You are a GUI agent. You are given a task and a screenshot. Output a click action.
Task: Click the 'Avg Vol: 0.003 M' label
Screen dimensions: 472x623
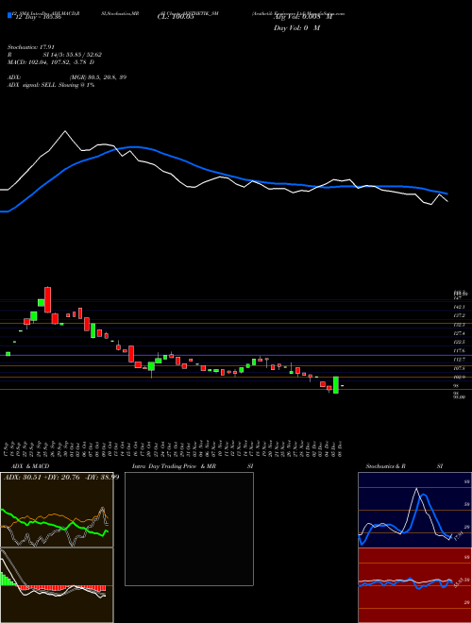302,18
